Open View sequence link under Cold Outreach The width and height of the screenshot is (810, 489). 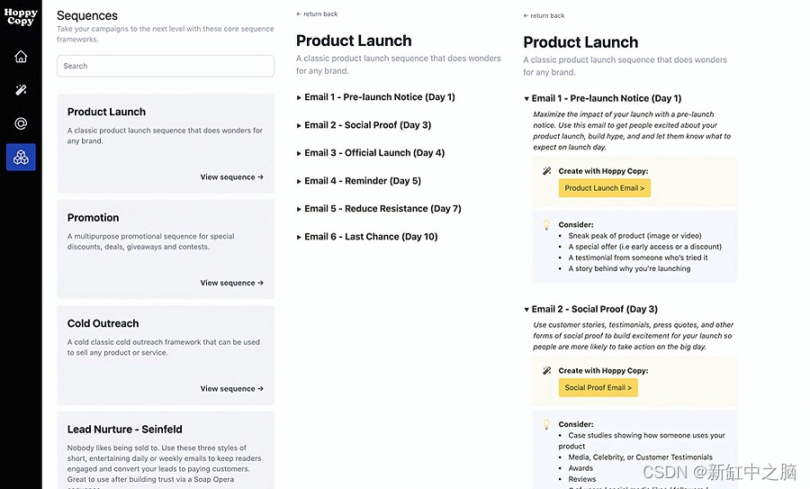[231, 389]
